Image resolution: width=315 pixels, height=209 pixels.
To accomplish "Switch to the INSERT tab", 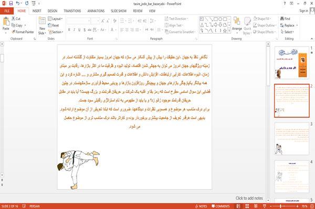I will click(37, 11).
